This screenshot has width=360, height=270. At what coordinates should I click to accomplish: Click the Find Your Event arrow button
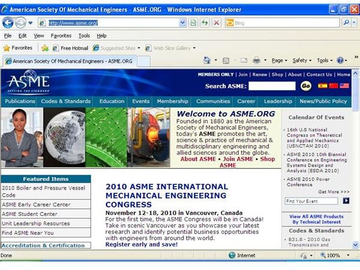[346, 200]
